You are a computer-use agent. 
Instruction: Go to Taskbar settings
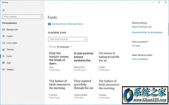point(10,70)
